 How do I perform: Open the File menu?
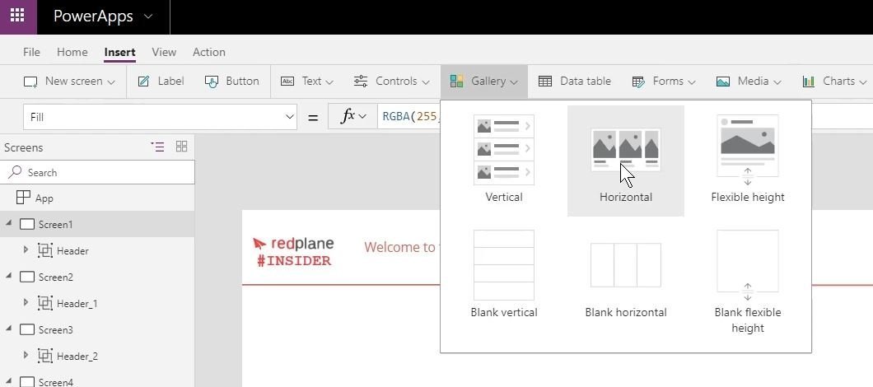tap(31, 52)
